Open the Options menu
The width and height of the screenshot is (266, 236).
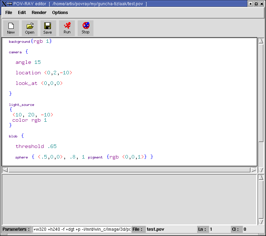(x=60, y=13)
